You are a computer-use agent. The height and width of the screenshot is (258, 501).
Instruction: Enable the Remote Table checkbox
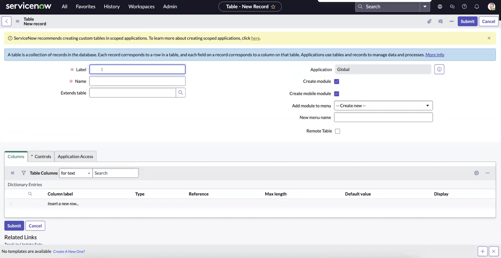(337, 131)
